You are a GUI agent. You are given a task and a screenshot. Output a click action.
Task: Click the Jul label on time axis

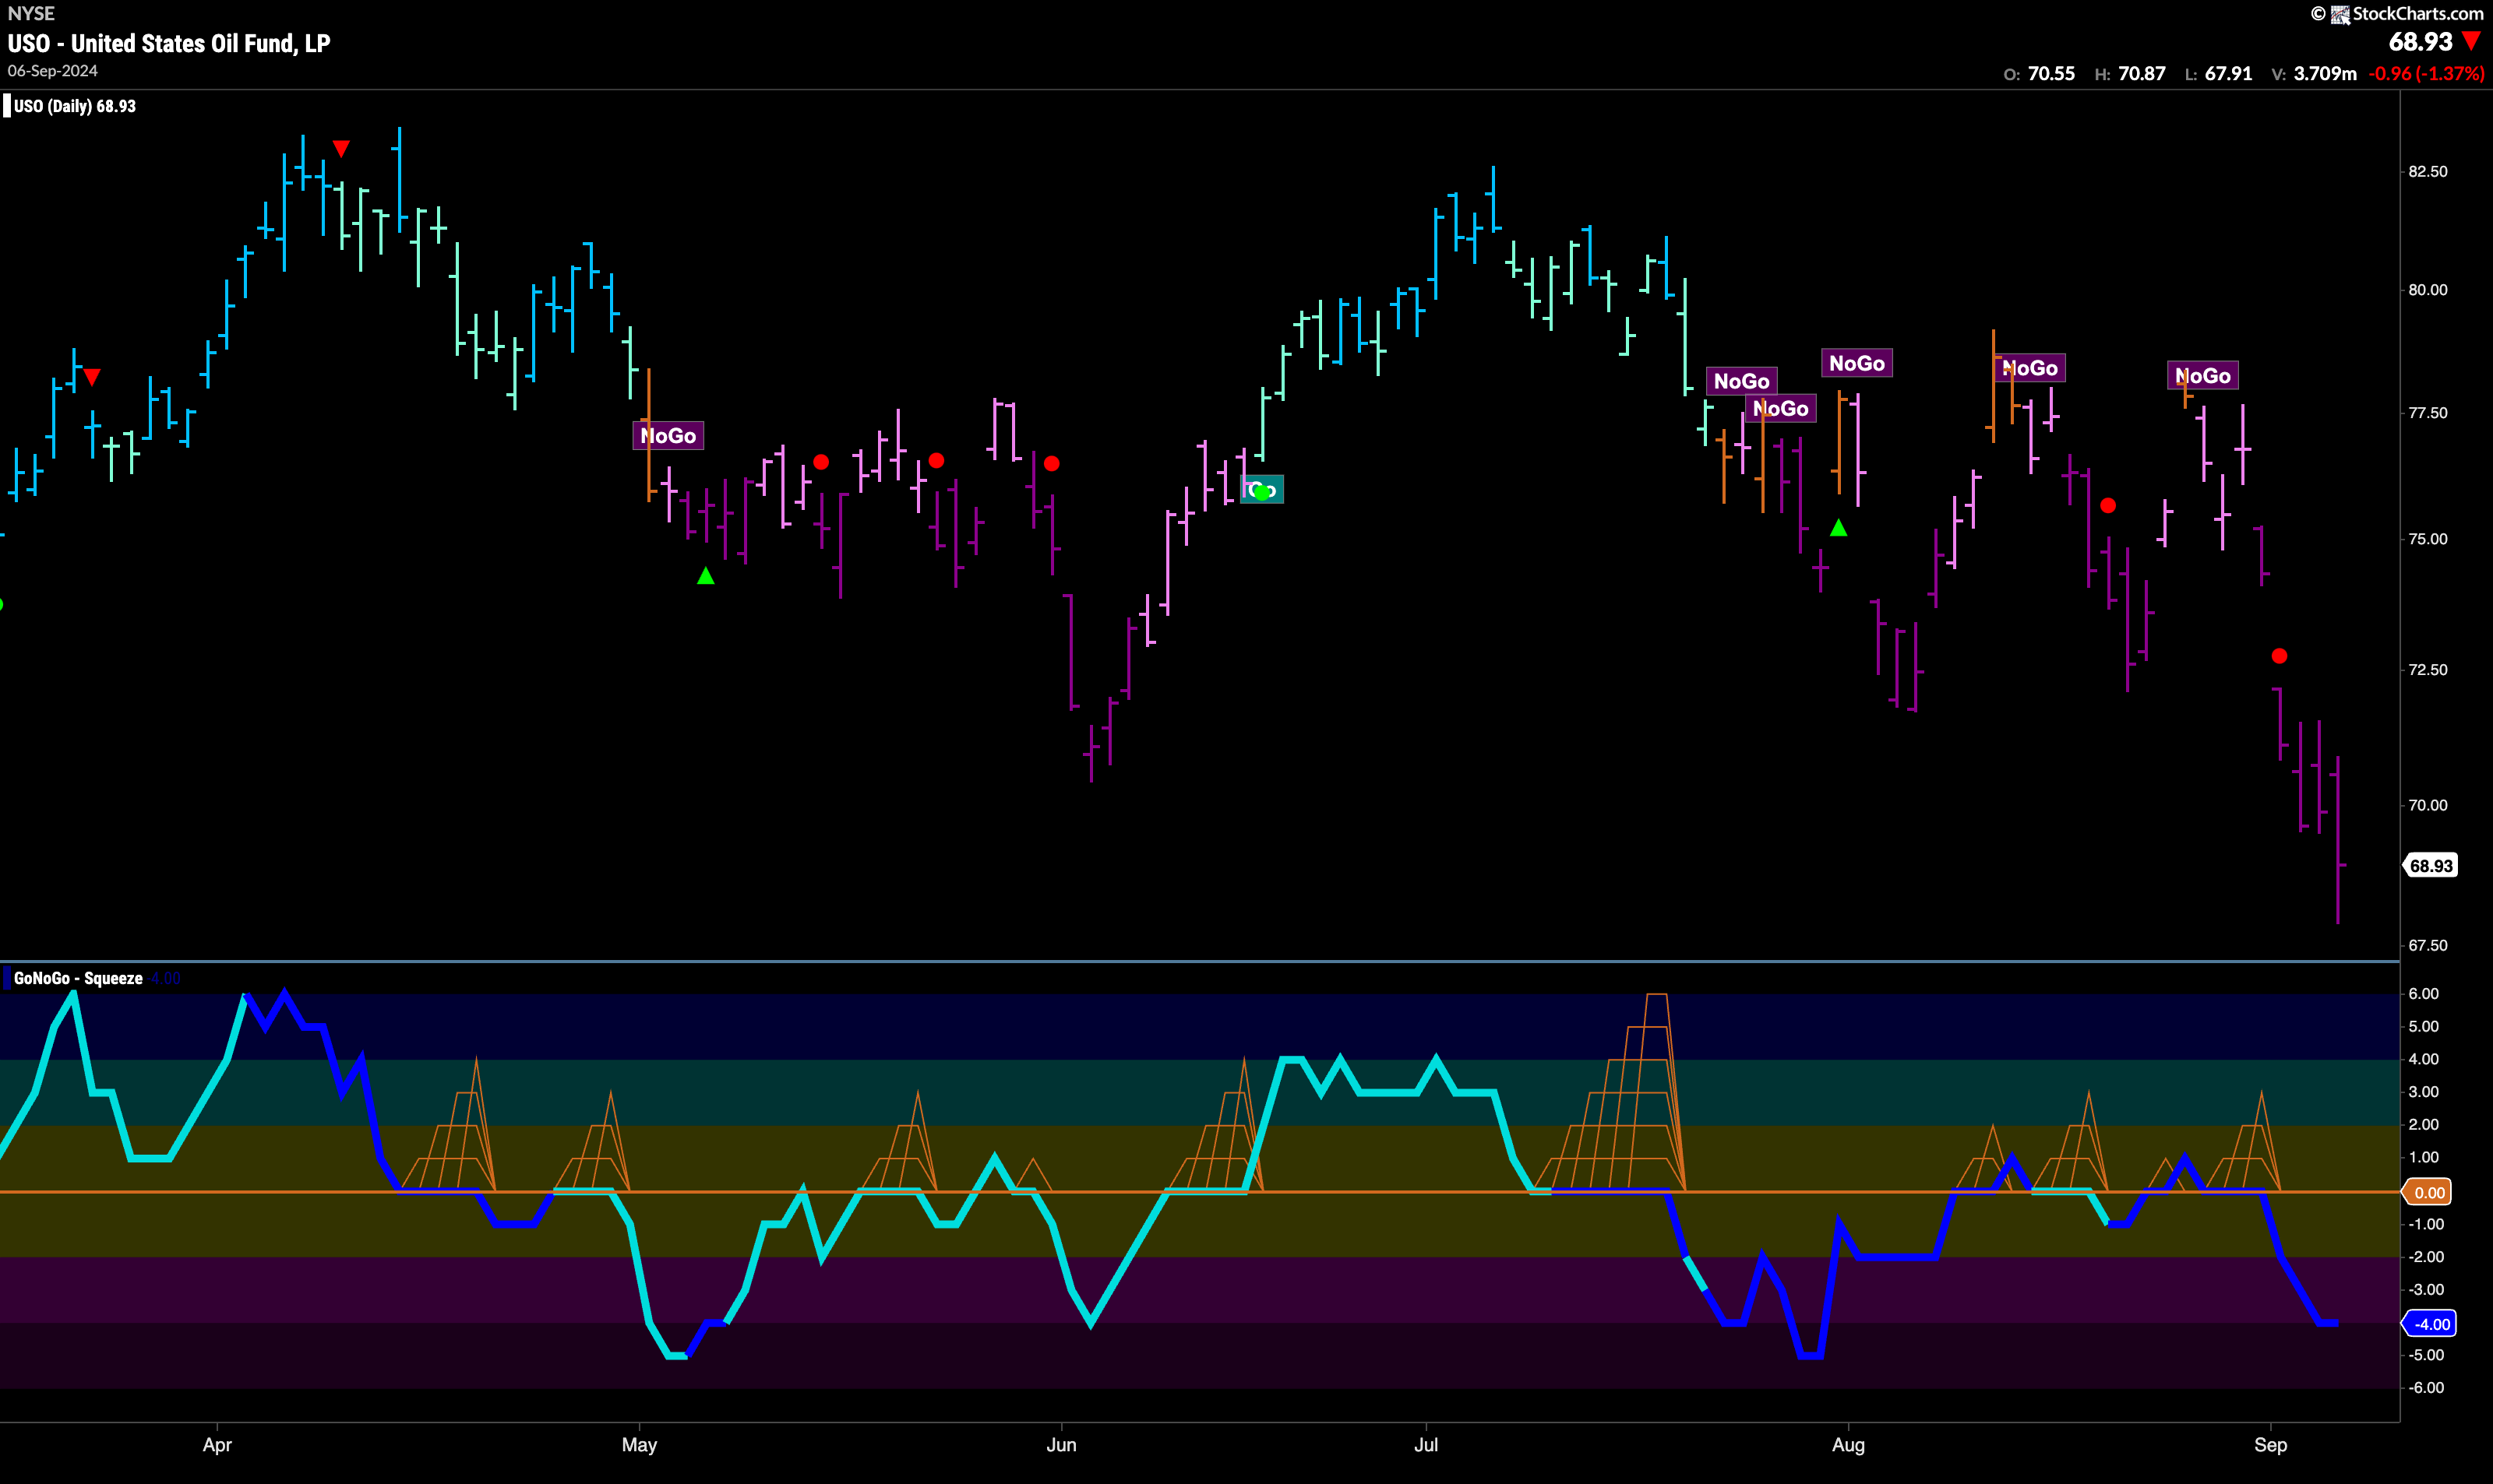[1426, 1445]
